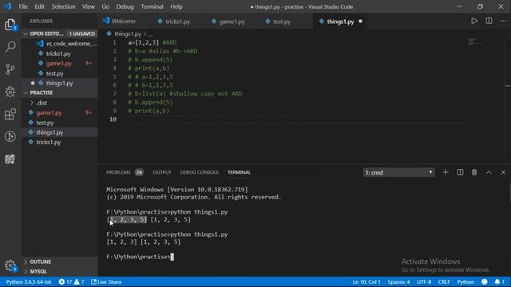
Task: Kill terminal with trash icon
Action: coord(474,172)
